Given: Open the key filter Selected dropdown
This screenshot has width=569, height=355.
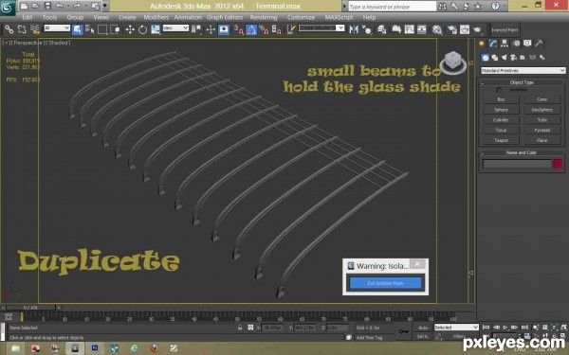Looking at the screenshot, I should click(x=456, y=328).
